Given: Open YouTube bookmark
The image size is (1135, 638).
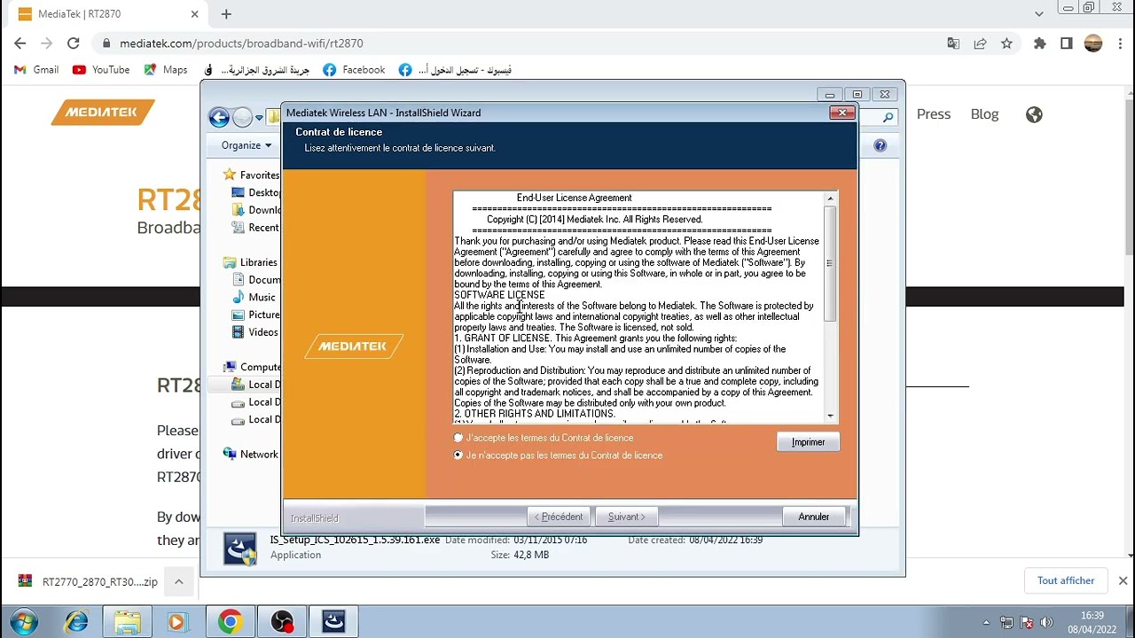Looking at the screenshot, I should coord(101,70).
